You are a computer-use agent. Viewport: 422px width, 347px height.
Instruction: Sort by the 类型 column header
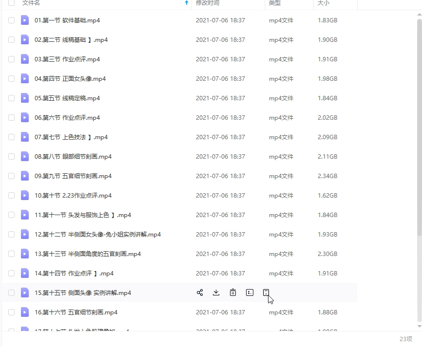pos(275,3)
